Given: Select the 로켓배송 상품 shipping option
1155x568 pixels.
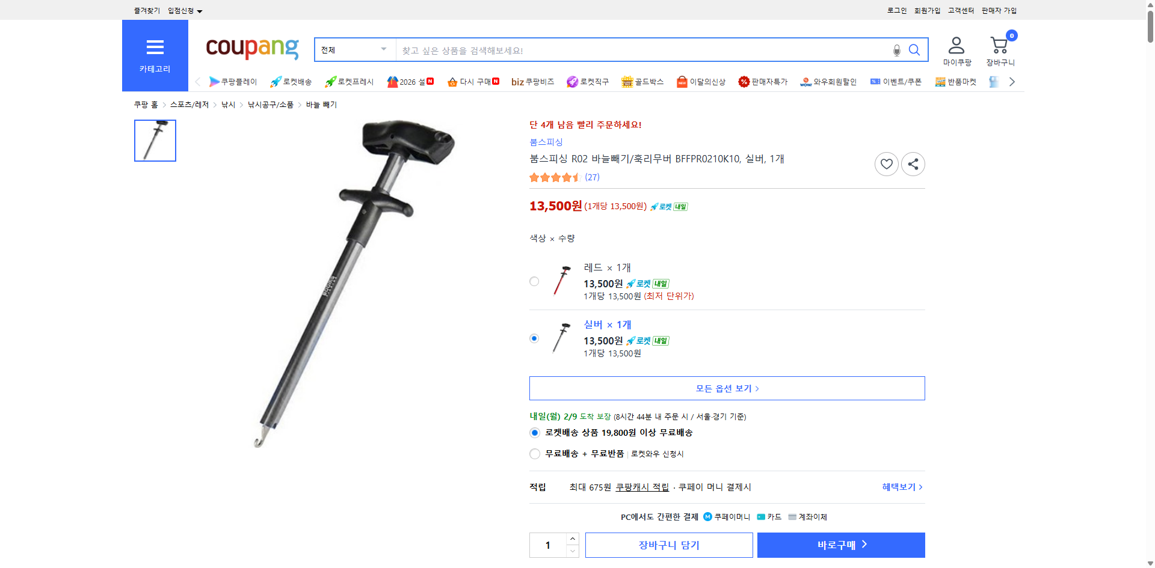Looking at the screenshot, I should (534, 432).
